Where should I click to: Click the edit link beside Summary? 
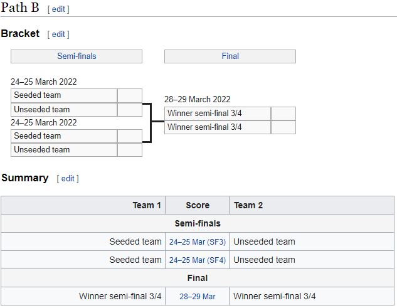68,179
